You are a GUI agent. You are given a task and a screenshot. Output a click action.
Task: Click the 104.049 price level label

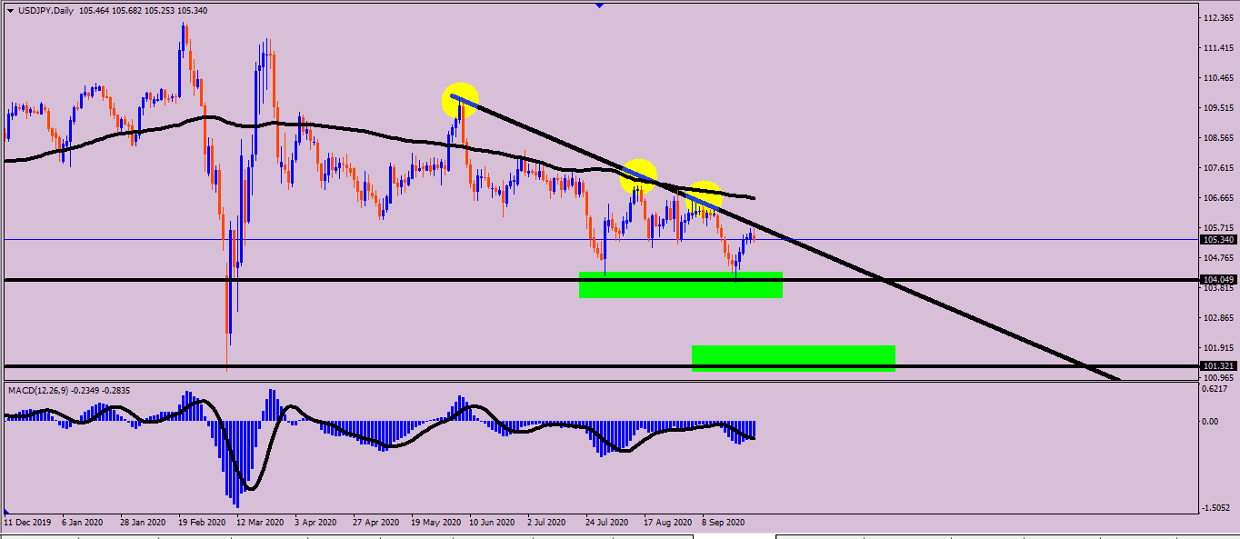pyautogui.click(x=1216, y=279)
